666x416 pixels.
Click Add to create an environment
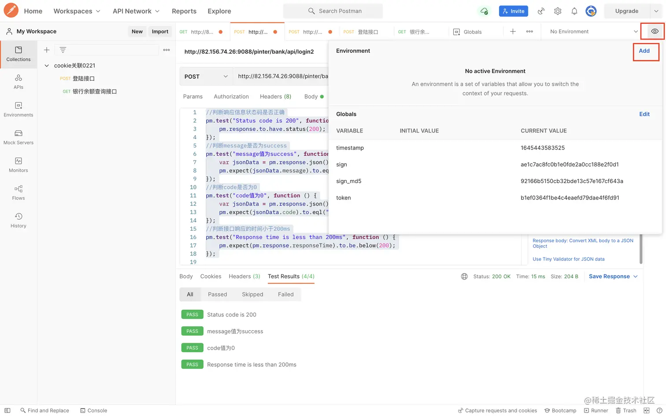[x=644, y=51]
